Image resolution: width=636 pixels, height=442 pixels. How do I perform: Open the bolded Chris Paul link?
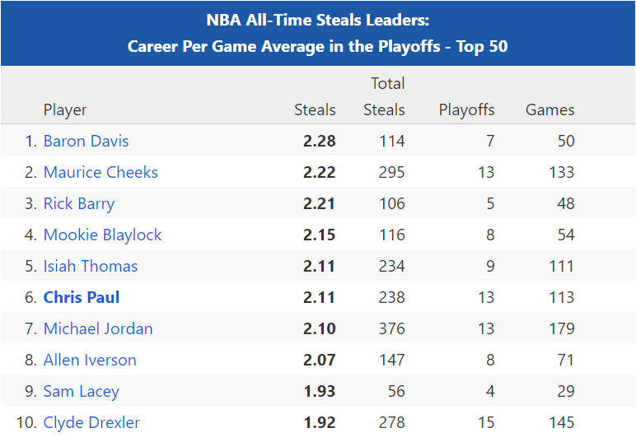click(82, 297)
